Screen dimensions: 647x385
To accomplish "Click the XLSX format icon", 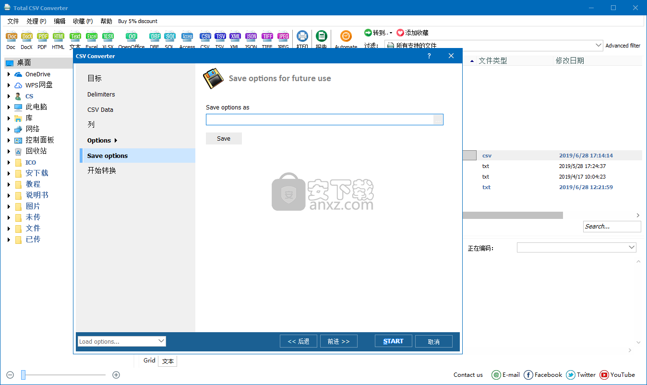I will 108,36.
